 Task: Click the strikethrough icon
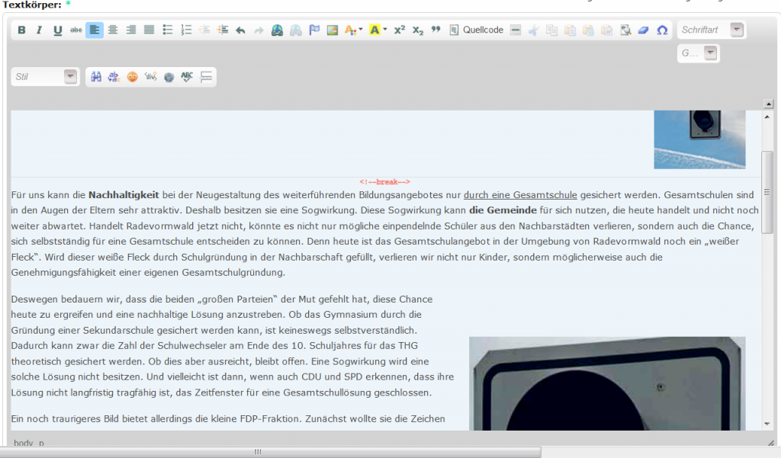[x=76, y=30]
